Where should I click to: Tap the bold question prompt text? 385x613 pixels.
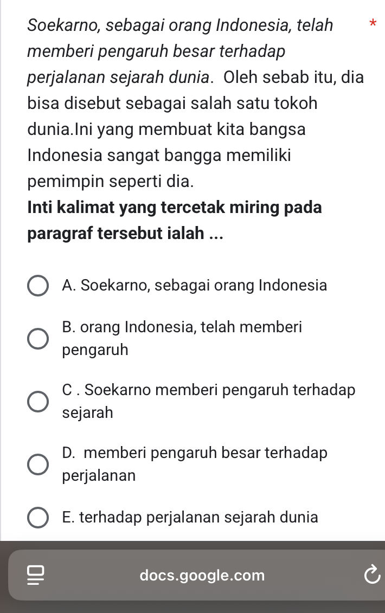[x=175, y=220]
